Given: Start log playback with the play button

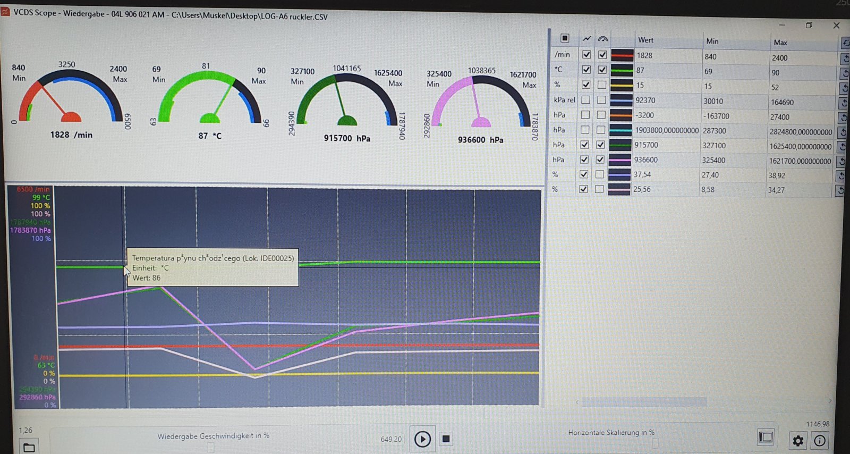Looking at the screenshot, I should point(422,439).
